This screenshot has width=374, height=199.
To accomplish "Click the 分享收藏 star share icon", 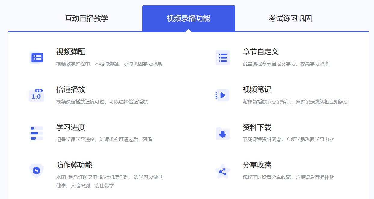I will (x=222, y=171).
